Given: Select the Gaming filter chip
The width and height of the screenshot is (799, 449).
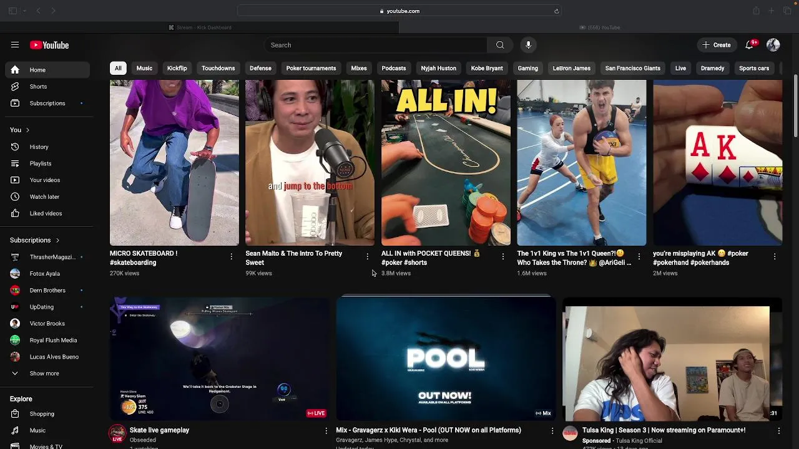Looking at the screenshot, I should click(x=527, y=68).
